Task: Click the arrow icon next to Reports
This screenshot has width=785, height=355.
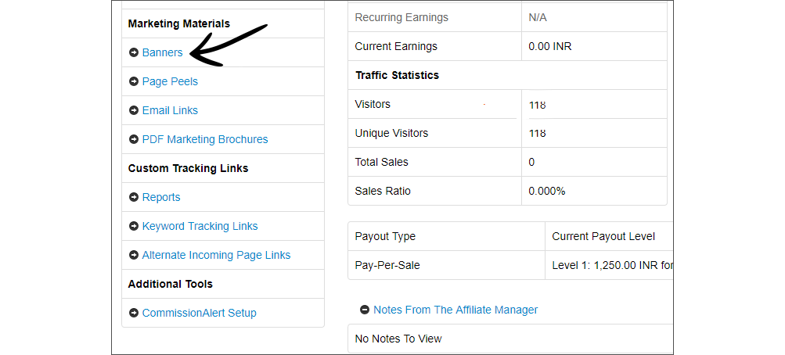Action: click(x=134, y=198)
